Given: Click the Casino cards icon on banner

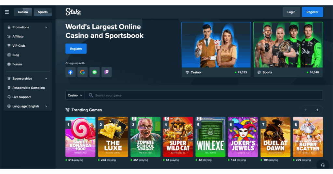Looking at the screenshot, I should point(187,72).
